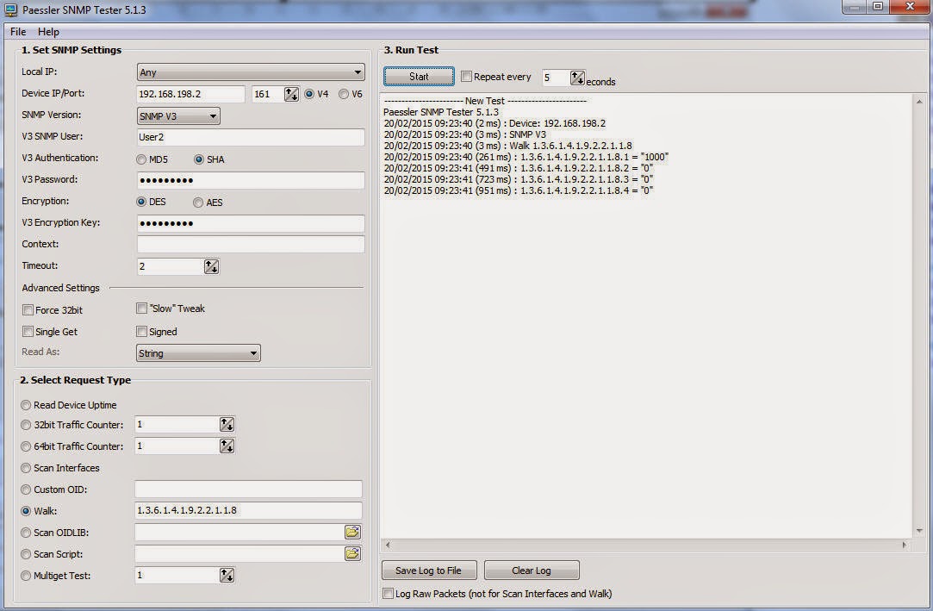Adjust Timeout value stepper

(x=211, y=266)
